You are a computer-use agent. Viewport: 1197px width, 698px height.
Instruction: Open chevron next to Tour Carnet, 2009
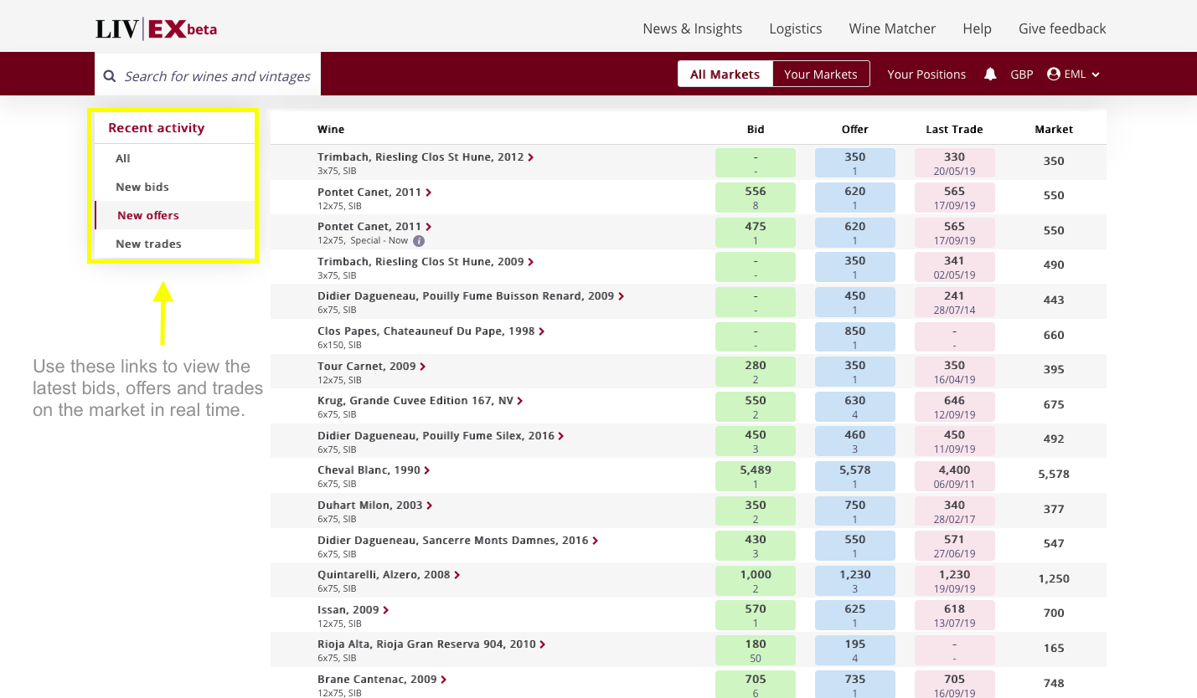coord(423,367)
